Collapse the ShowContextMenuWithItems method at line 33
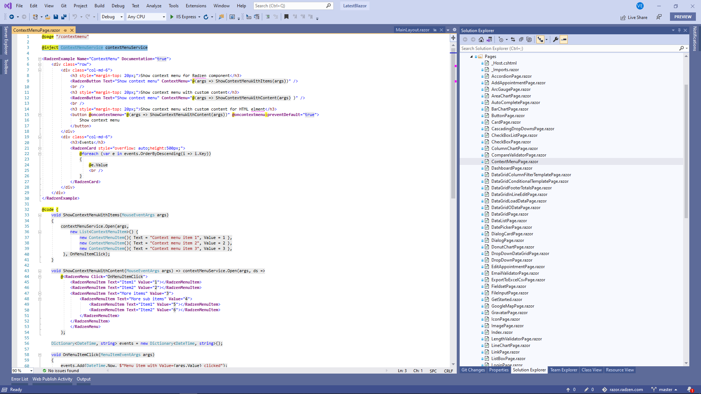 click(40, 215)
